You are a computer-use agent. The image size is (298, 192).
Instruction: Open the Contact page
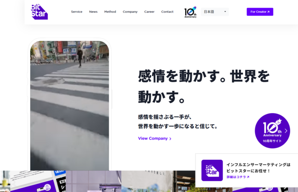(x=167, y=12)
